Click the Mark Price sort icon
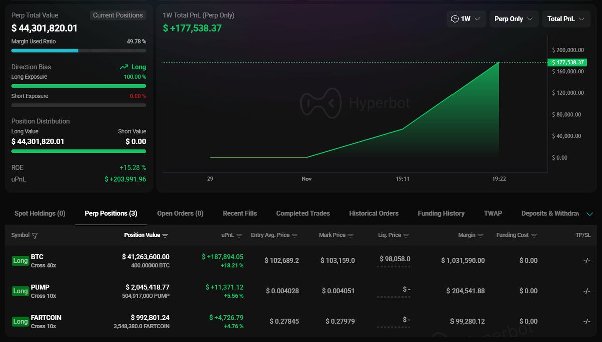This screenshot has width=602, height=342. coord(351,235)
